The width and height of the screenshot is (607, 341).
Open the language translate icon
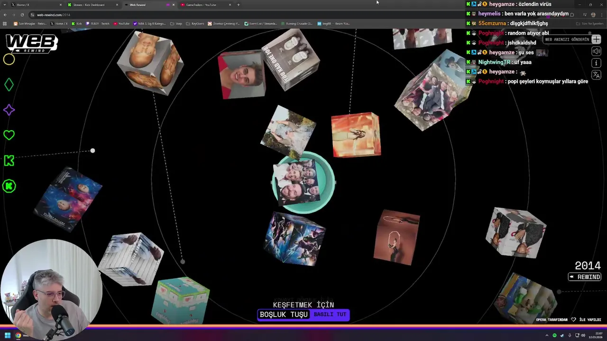point(596,75)
